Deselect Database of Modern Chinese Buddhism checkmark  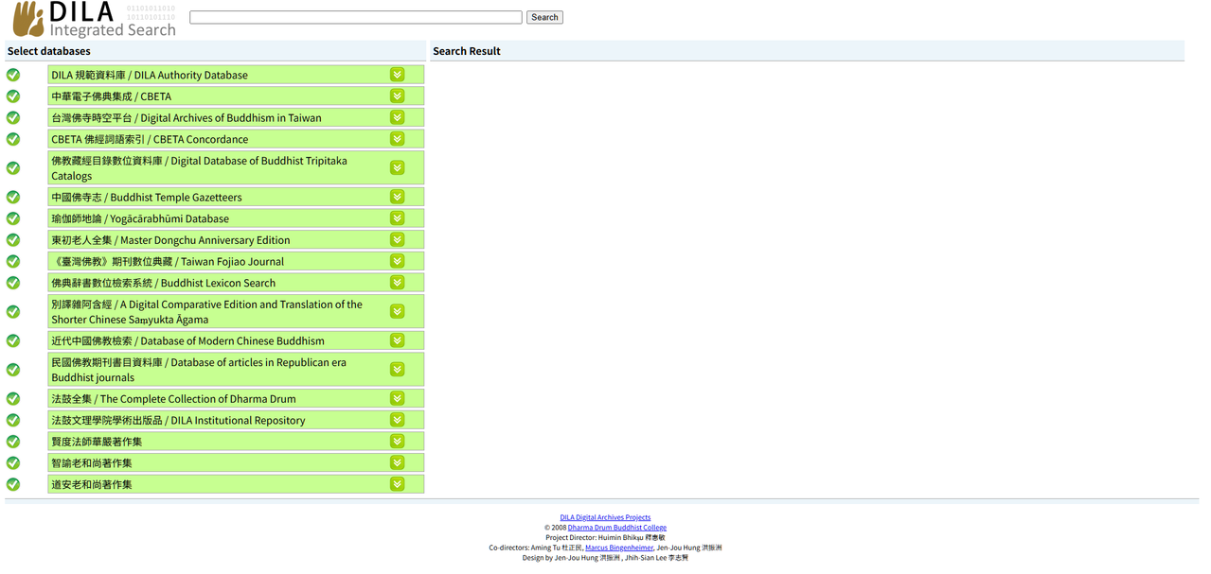pyautogui.click(x=13, y=340)
